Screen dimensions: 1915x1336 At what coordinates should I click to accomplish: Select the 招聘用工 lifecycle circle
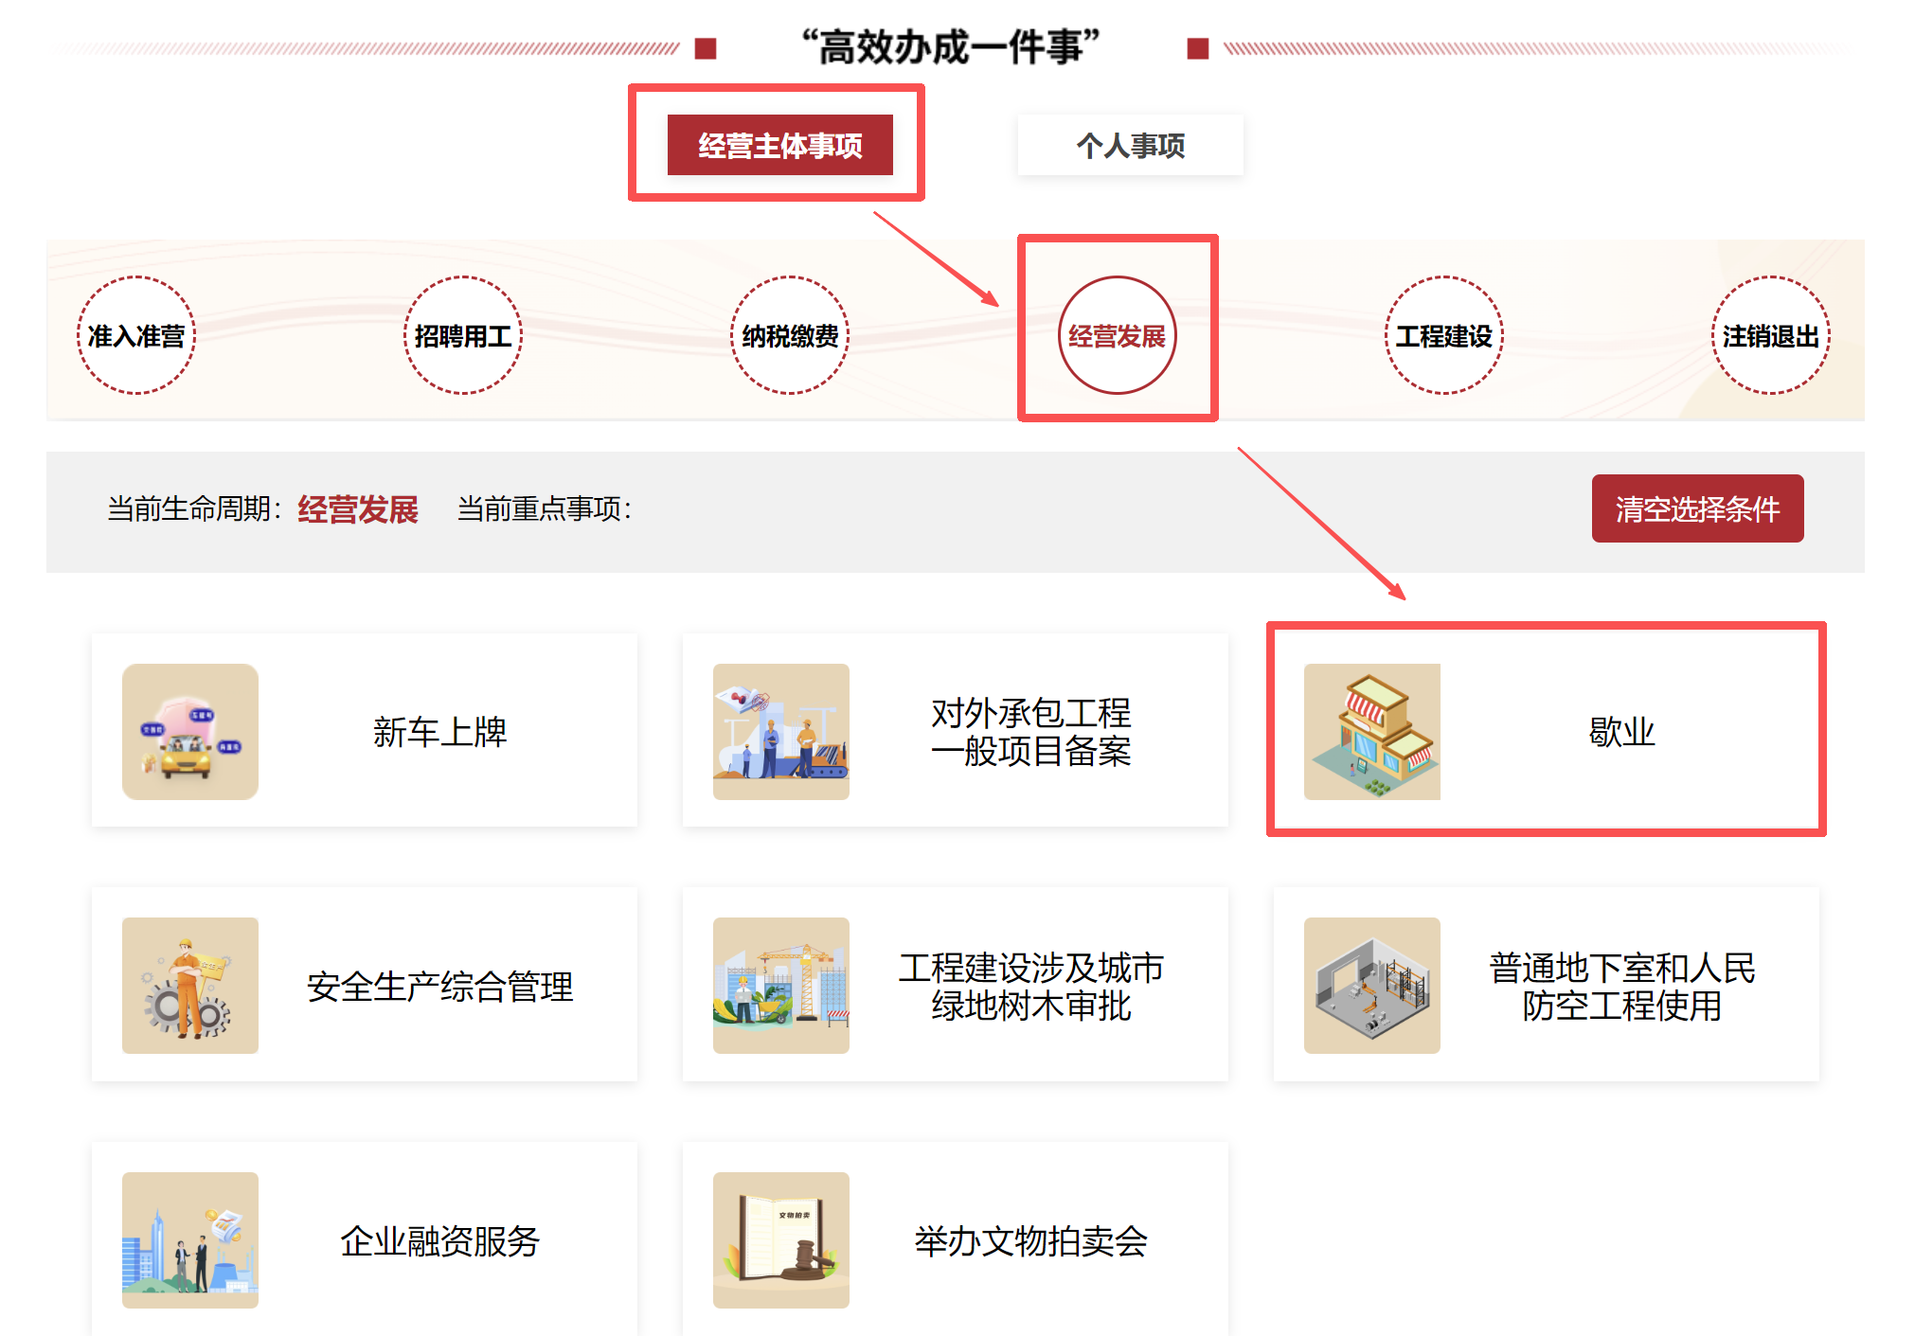click(x=463, y=335)
